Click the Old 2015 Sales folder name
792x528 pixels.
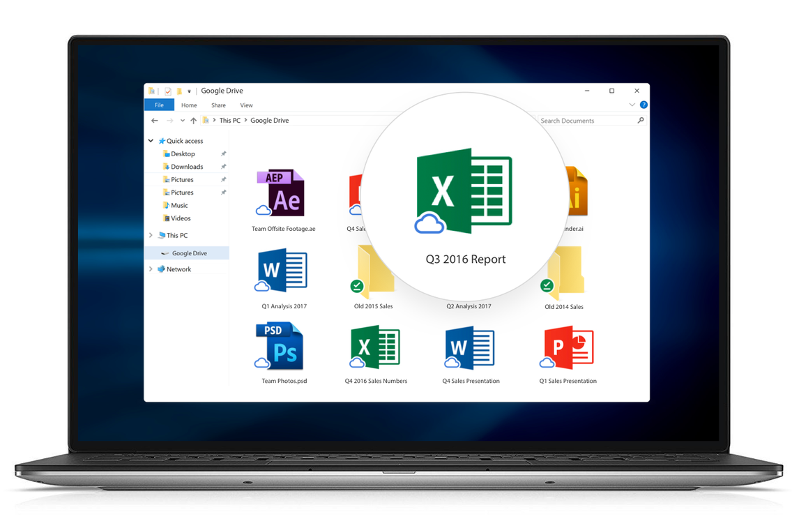373,306
